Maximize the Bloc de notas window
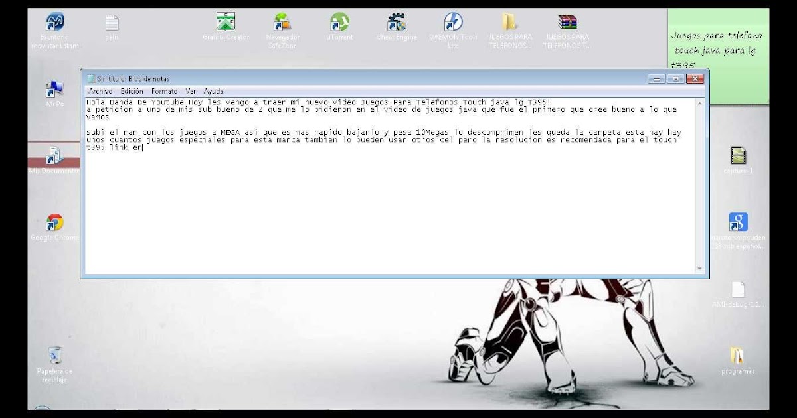The image size is (797, 418). click(675, 78)
